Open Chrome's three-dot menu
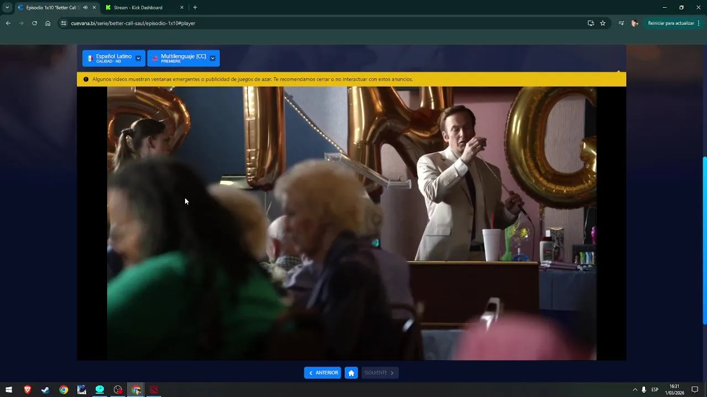Screen dimensions: 707x397 coord(699,23)
